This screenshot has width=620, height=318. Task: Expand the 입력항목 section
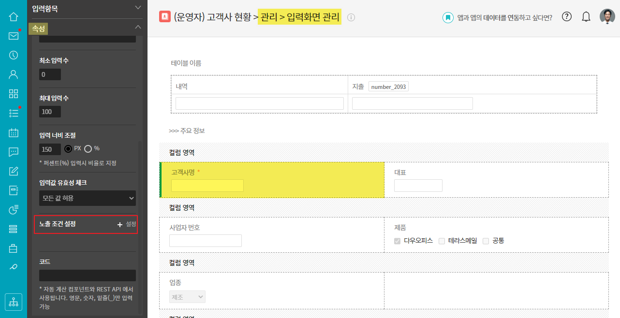point(138,8)
